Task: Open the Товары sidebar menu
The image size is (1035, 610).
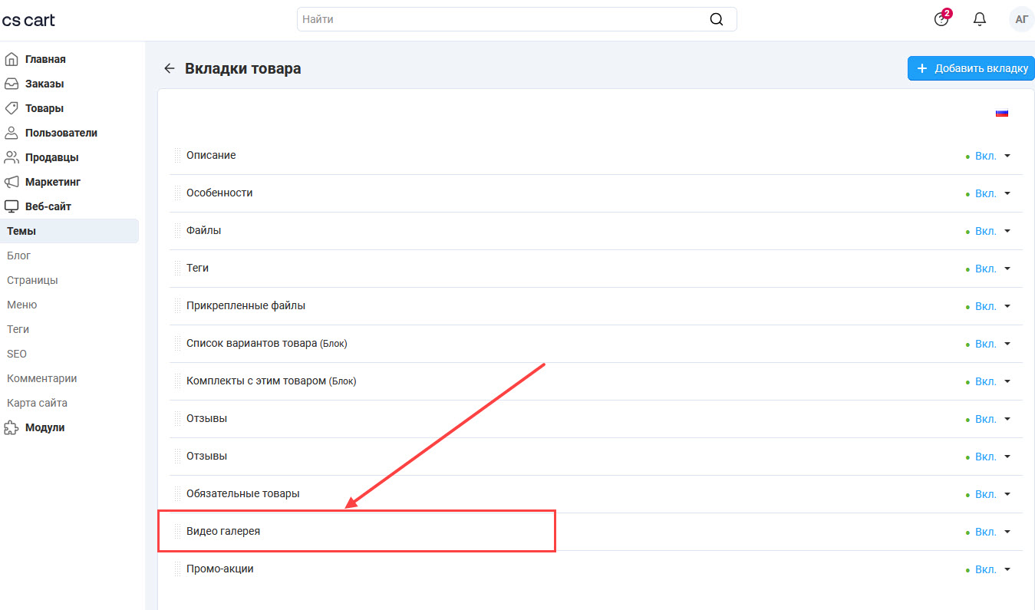Action: pyautogui.click(x=44, y=108)
